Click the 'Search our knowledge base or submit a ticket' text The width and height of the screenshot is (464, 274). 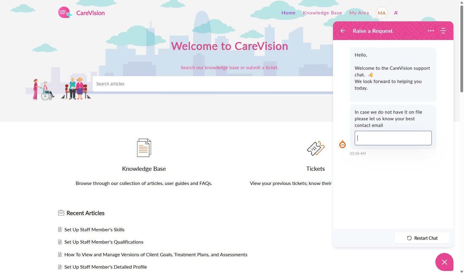[x=230, y=67]
